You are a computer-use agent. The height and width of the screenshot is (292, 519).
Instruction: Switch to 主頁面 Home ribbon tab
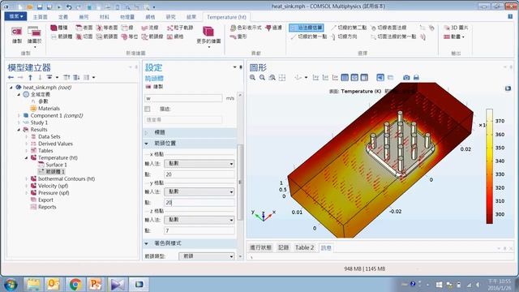pos(40,17)
